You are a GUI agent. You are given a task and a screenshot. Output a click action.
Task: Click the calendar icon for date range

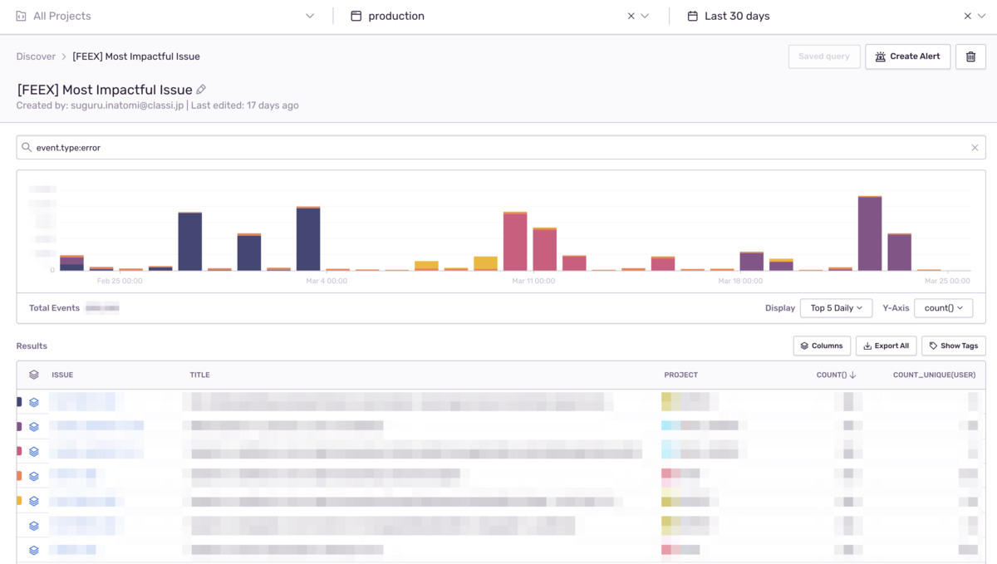tap(692, 16)
